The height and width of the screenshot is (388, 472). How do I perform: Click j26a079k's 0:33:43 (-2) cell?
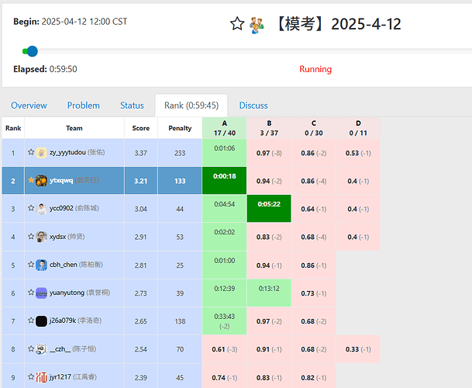coord(225,321)
